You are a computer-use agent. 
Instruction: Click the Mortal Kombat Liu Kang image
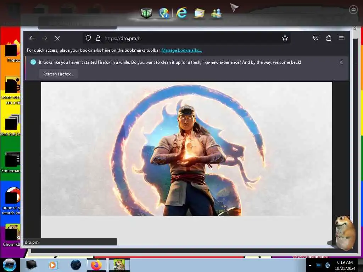186,149
